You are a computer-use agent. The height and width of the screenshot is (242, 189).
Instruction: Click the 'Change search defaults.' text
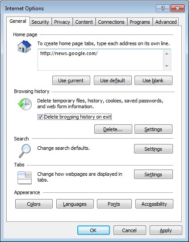(63, 148)
